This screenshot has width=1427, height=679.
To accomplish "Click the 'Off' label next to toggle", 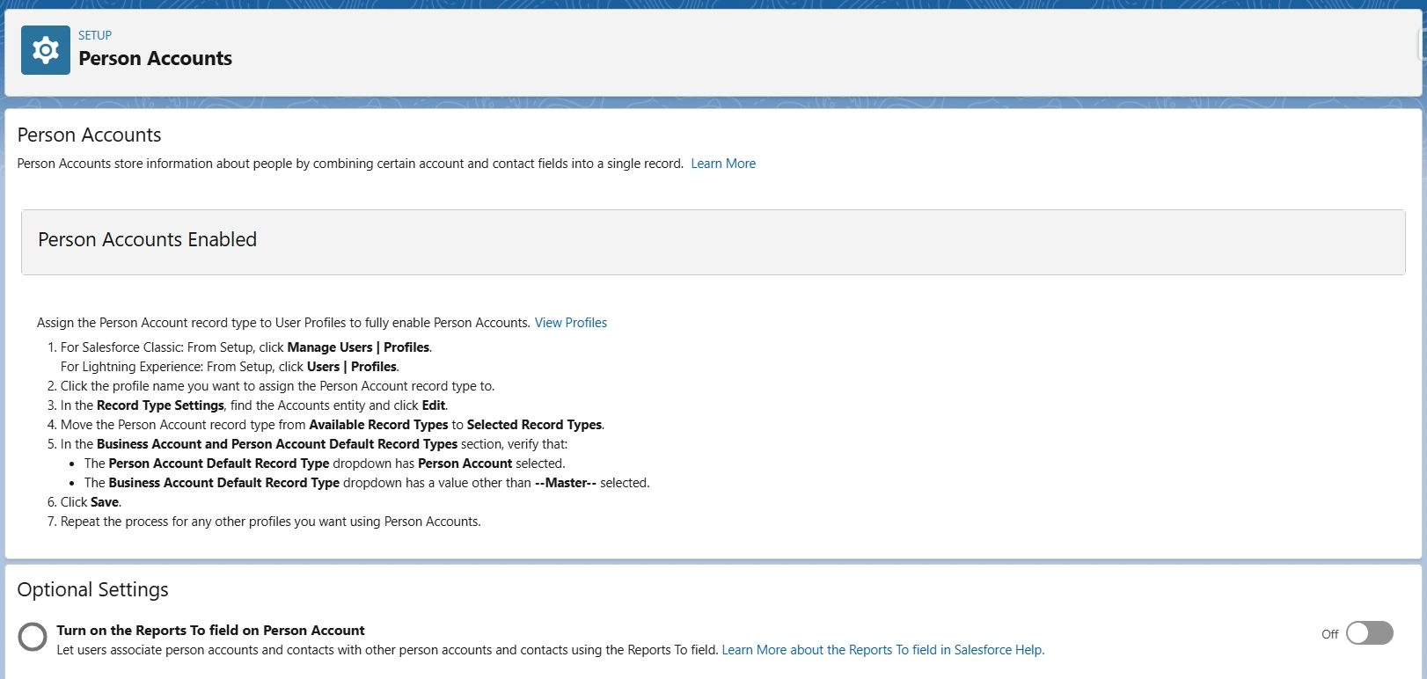I will 1330,634.
